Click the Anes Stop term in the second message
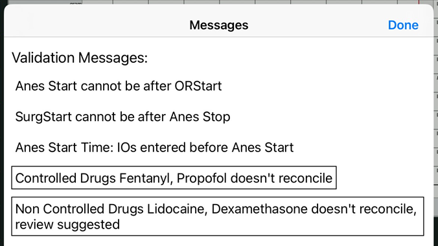 tap(200, 117)
